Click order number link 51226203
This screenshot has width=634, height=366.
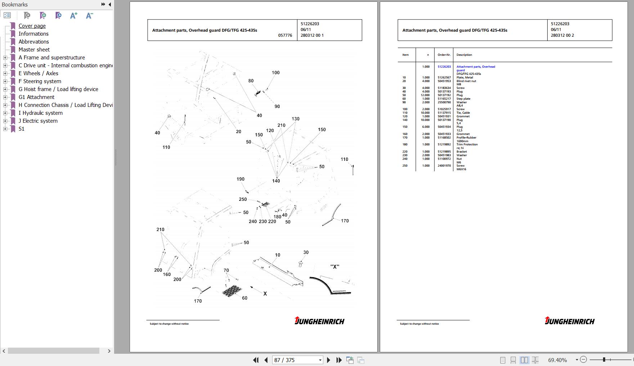tap(444, 67)
